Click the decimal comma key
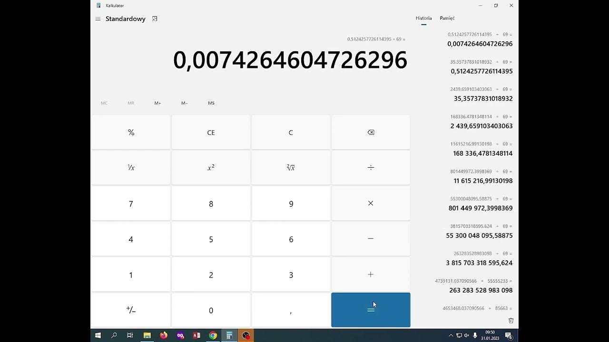This screenshot has height=342, width=609. point(291,310)
